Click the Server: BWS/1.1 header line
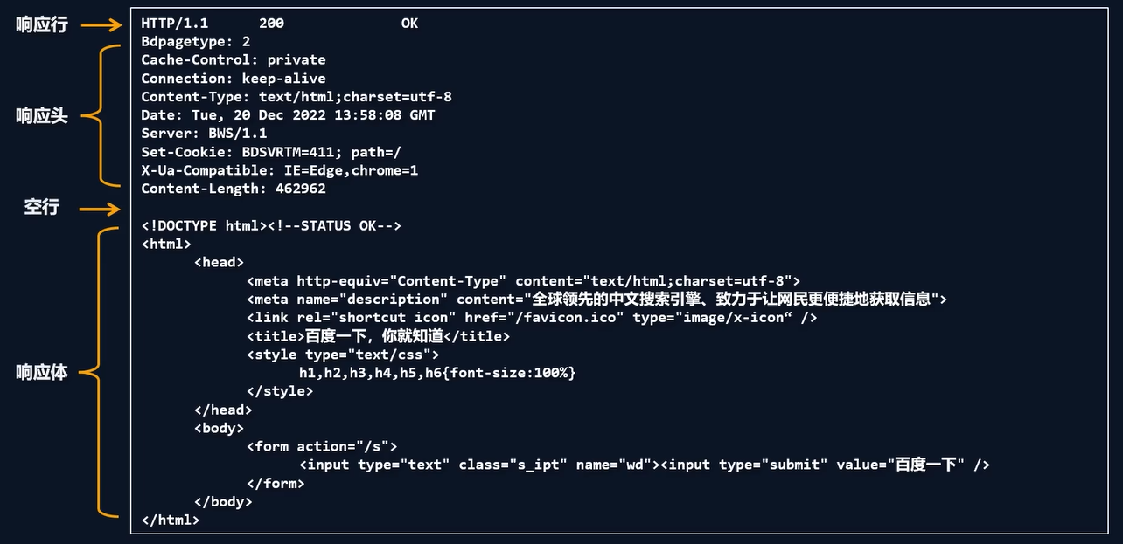The width and height of the screenshot is (1123, 544). pos(204,134)
